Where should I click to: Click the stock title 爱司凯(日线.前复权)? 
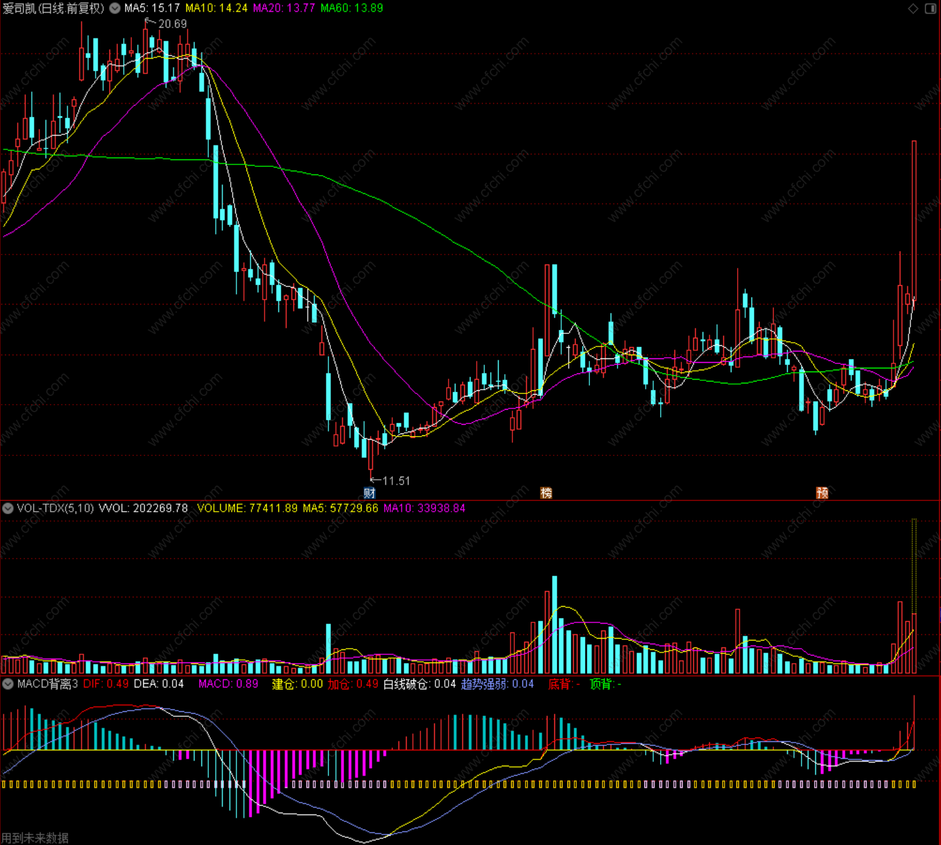click(53, 8)
